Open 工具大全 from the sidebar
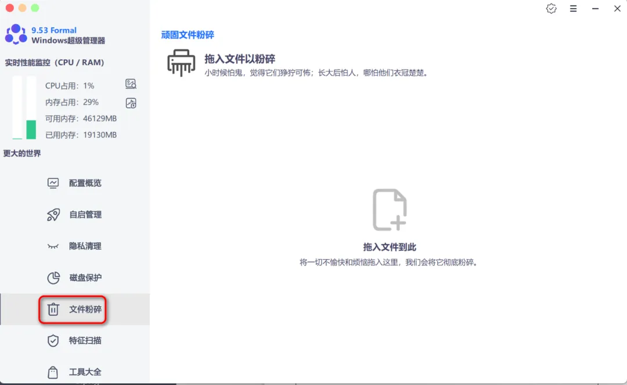The height and width of the screenshot is (385, 627). 75,372
